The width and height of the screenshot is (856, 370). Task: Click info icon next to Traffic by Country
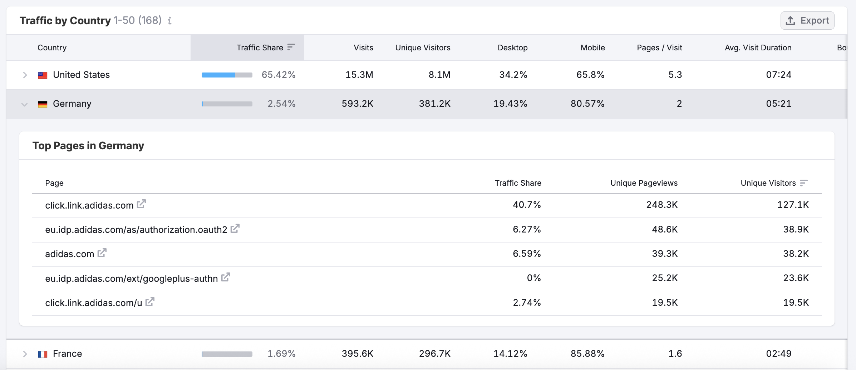tap(170, 21)
